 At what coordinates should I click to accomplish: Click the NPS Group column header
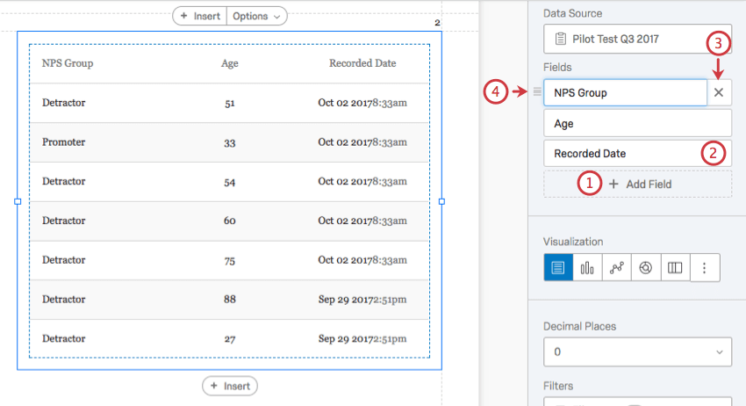tap(68, 63)
